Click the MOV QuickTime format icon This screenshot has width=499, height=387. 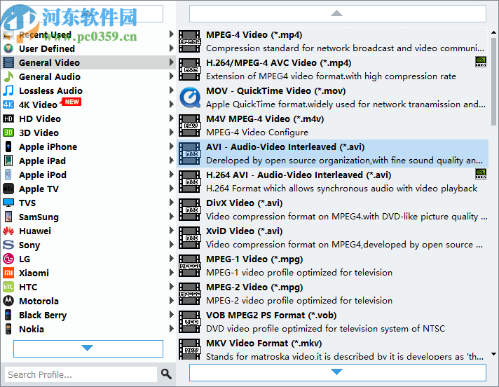click(190, 97)
